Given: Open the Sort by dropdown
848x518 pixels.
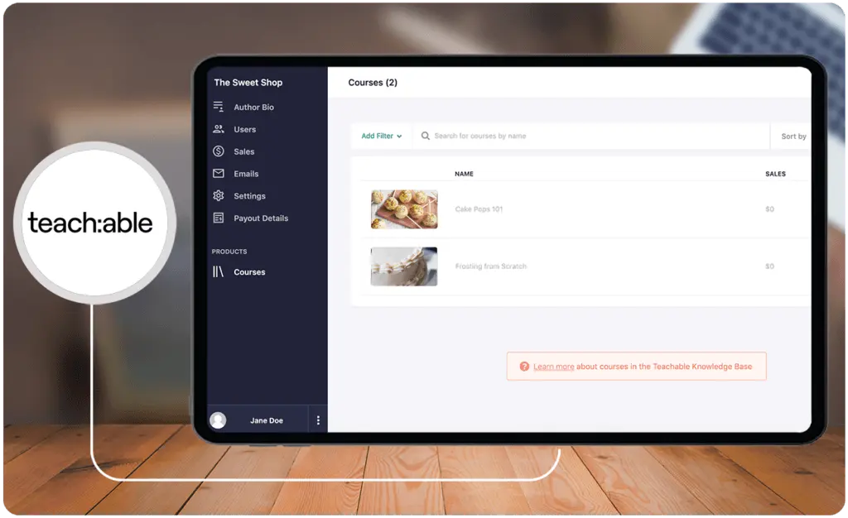Looking at the screenshot, I should 793,136.
